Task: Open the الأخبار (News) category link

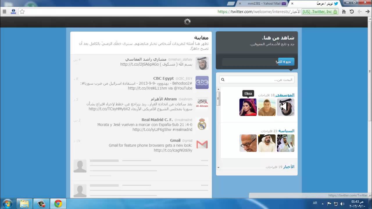Action: point(289,167)
